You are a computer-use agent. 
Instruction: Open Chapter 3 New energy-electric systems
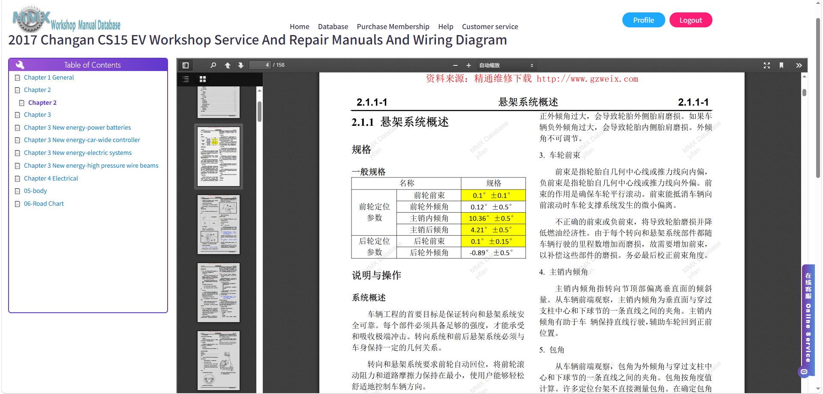point(78,153)
